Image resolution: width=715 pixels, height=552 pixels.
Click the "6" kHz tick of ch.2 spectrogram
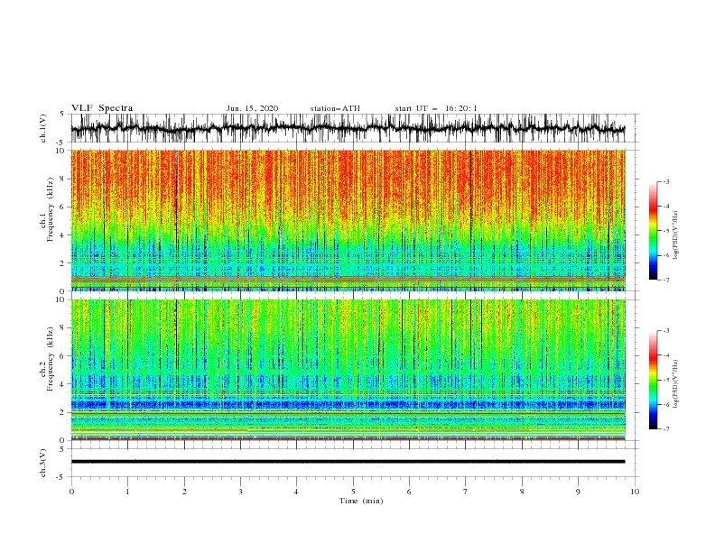click(63, 356)
